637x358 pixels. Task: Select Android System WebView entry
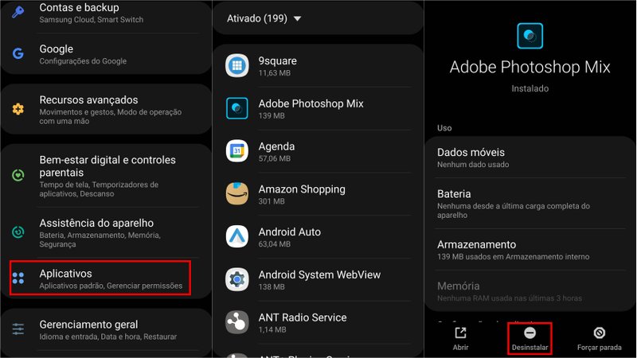(318, 280)
